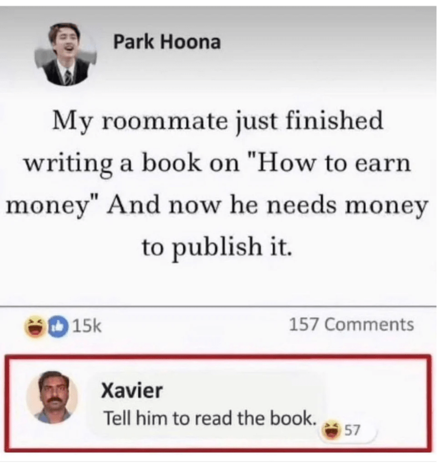Click the blue thumbs-up like icon

pyautogui.click(x=59, y=326)
